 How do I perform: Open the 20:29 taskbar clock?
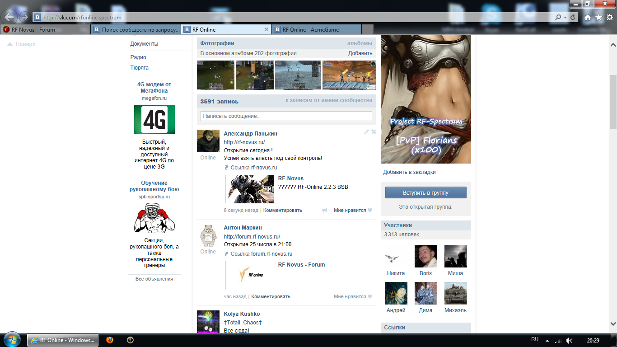click(593, 340)
